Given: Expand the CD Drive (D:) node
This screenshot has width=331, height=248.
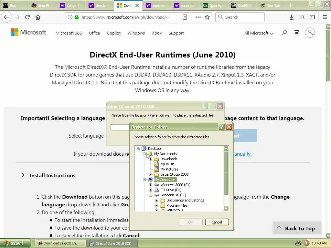Looking at the screenshot, I should tap(151, 190).
